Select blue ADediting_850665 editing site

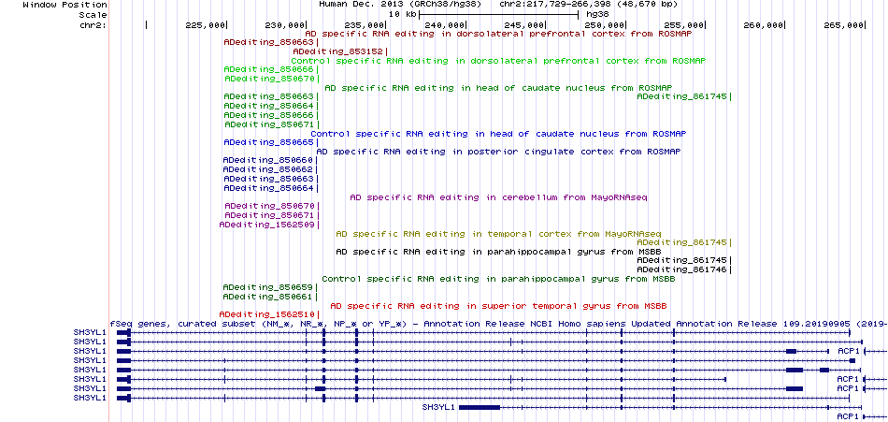(x=268, y=142)
